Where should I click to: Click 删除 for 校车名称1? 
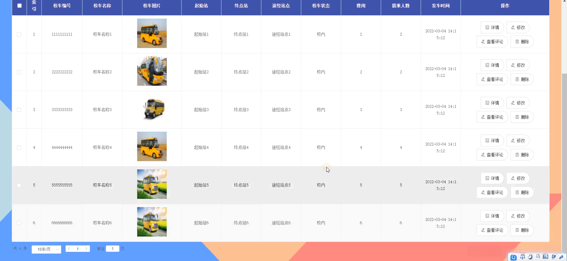(x=522, y=42)
